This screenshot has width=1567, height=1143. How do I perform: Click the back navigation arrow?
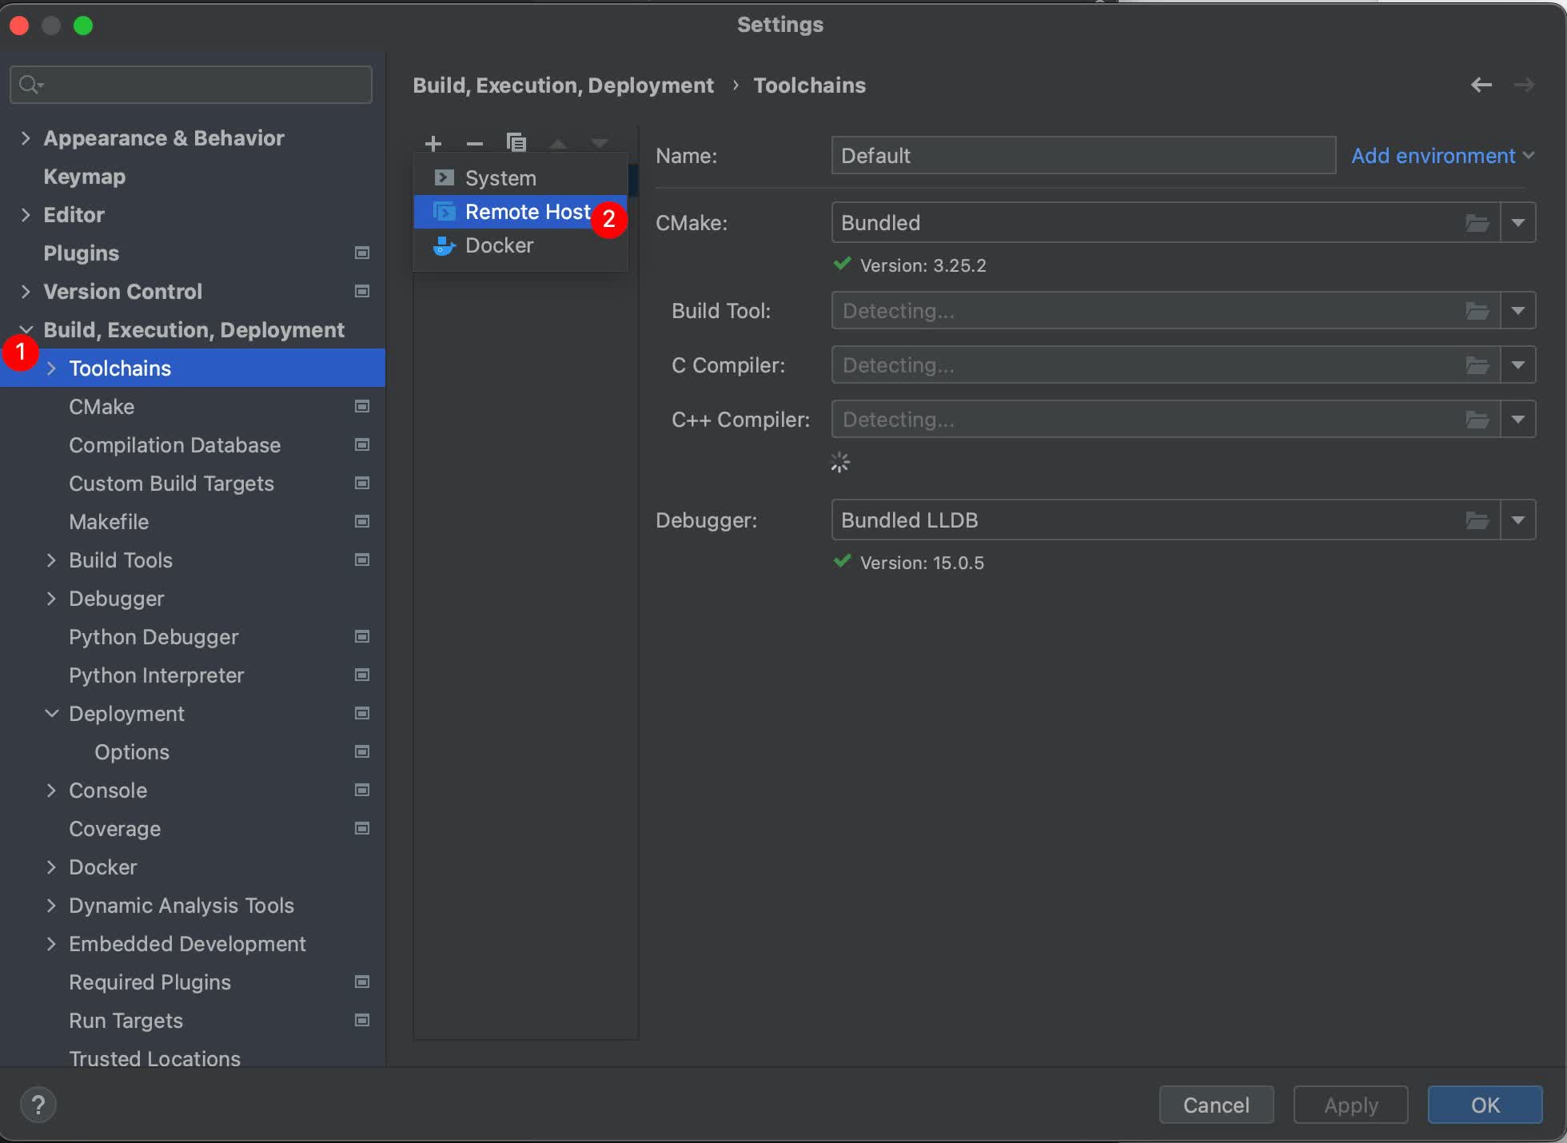point(1481,85)
